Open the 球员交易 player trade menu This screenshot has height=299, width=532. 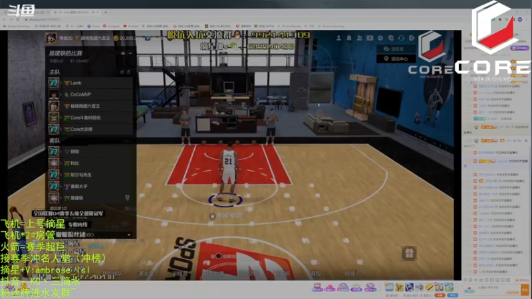pos(248,273)
